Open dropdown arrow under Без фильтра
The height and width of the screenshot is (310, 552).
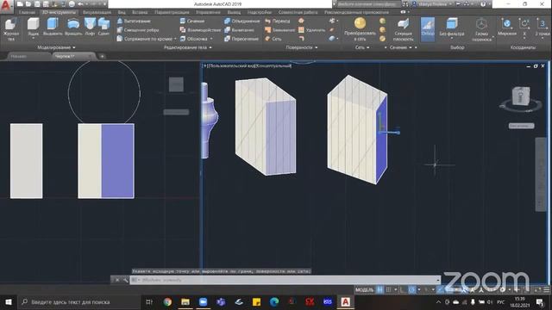tap(452, 38)
